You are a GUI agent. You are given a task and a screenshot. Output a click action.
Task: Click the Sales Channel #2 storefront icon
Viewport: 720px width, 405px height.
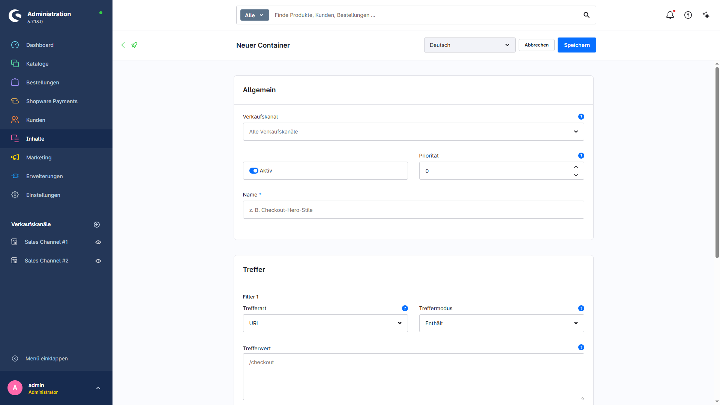click(14, 261)
